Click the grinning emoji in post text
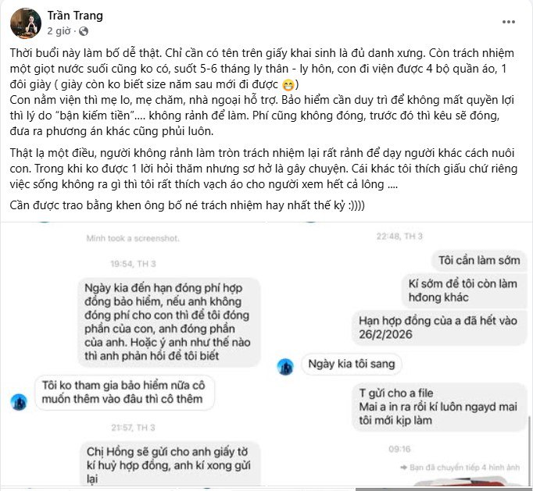Screen dimensions: 533x491 pos(288,85)
